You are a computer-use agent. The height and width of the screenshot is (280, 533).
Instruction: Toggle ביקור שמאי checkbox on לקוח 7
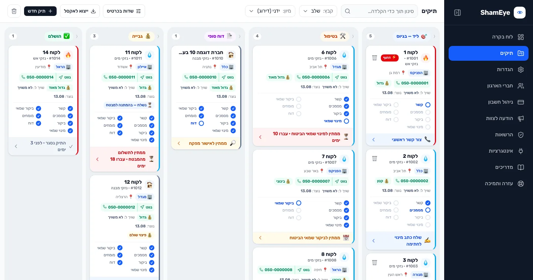(x=299, y=203)
